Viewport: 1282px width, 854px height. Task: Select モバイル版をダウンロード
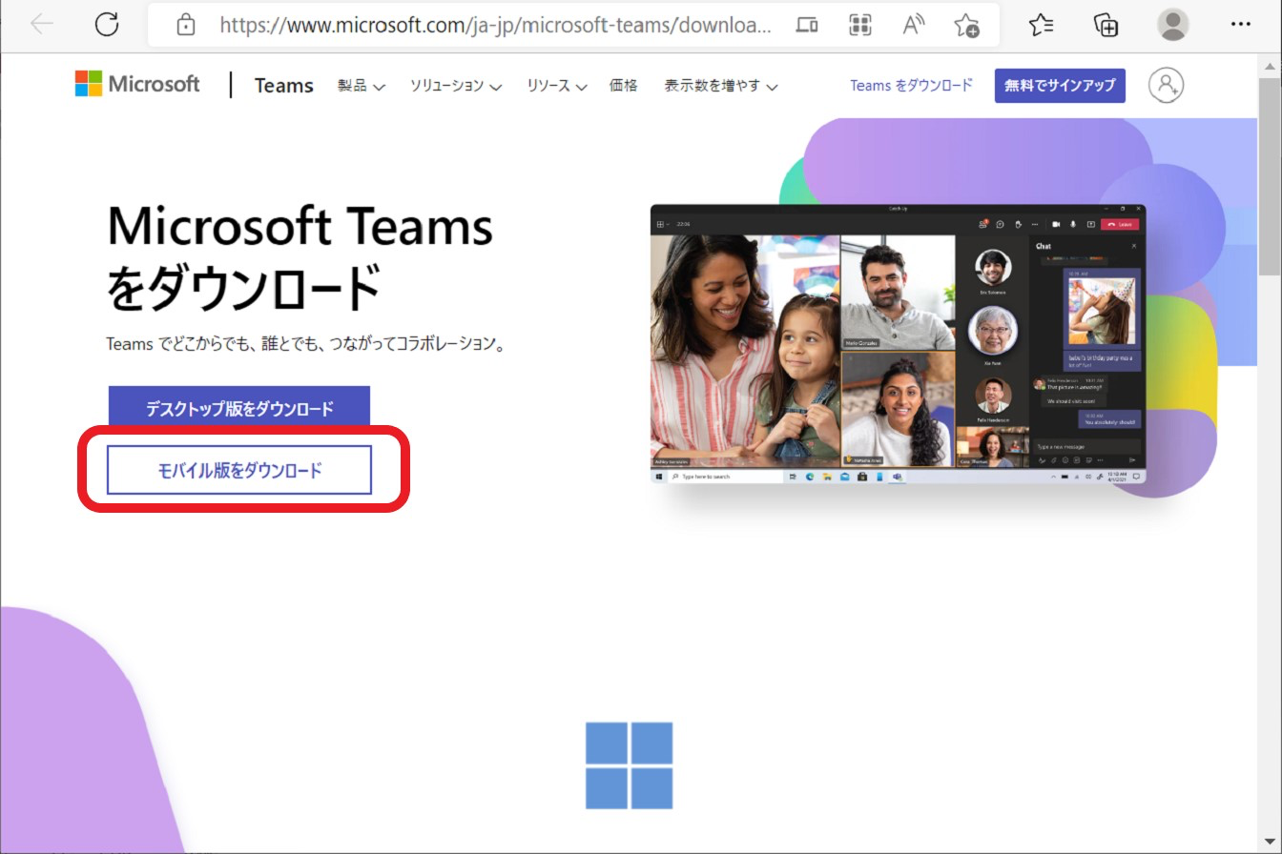click(x=238, y=469)
